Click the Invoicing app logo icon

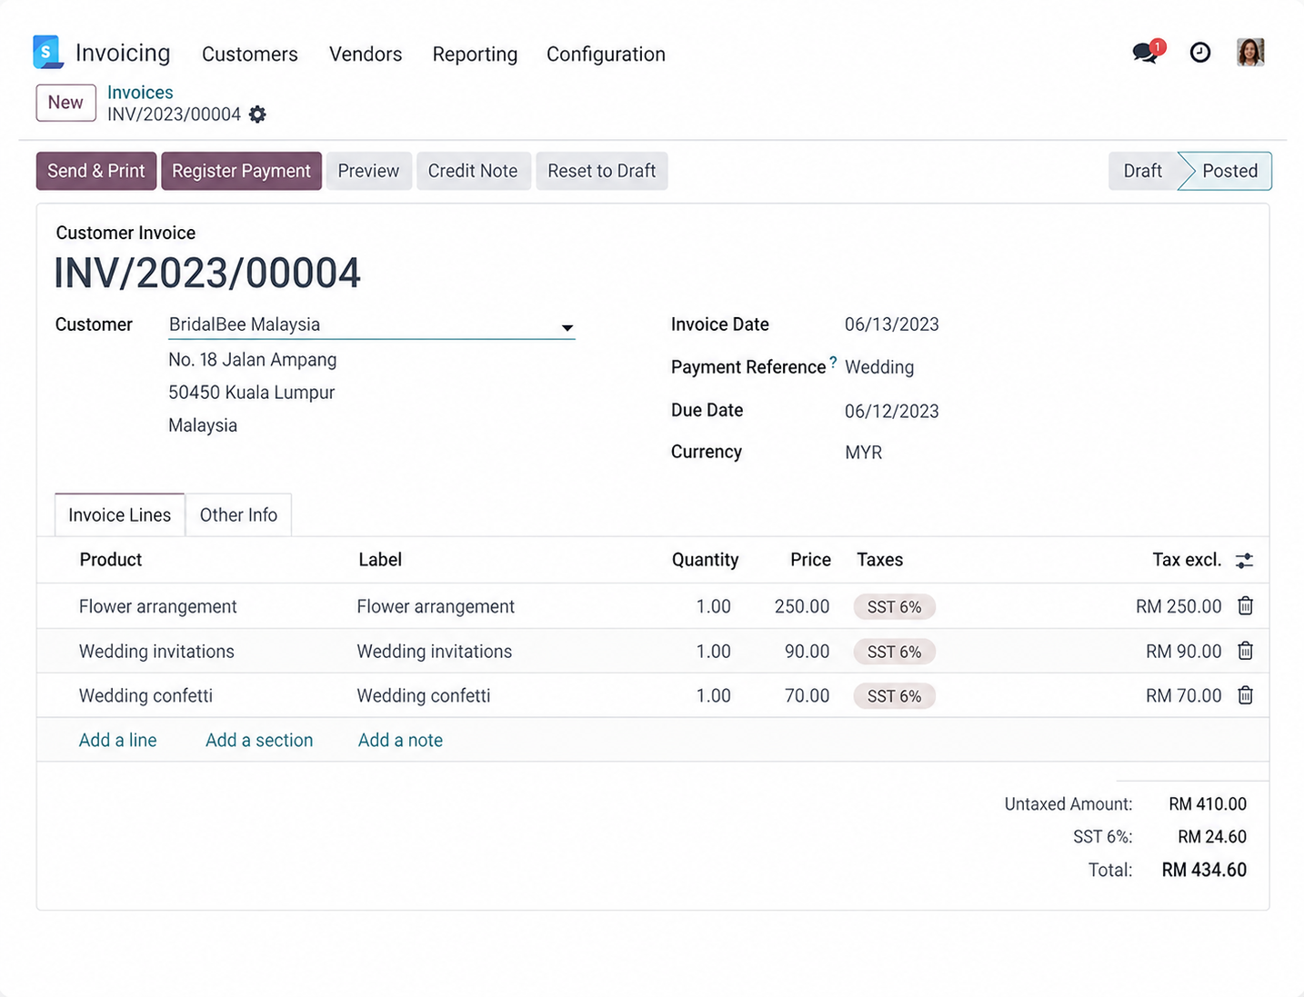click(x=47, y=53)
